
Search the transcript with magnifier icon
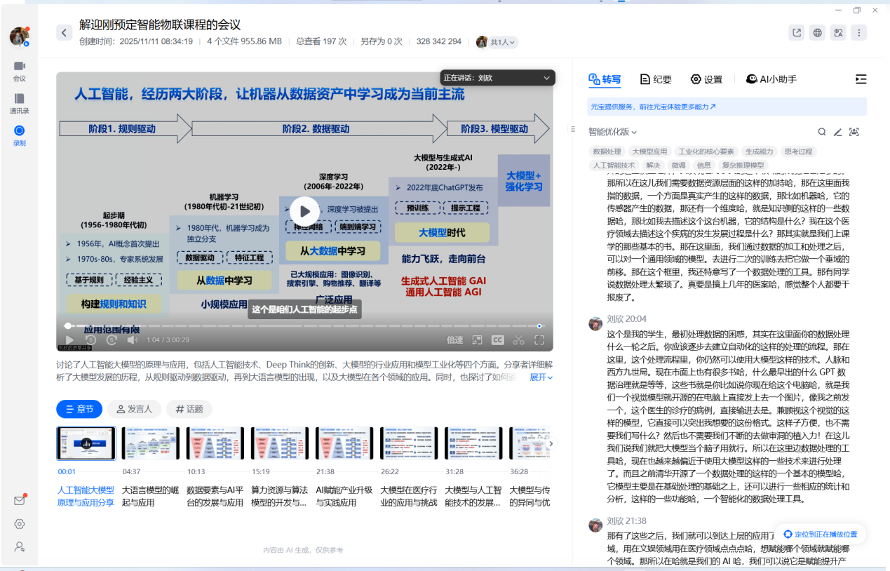coord(822,132)
